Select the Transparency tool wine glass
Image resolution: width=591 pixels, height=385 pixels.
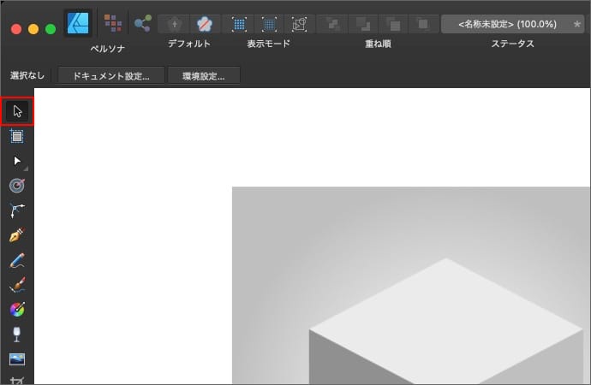(17, 335)
